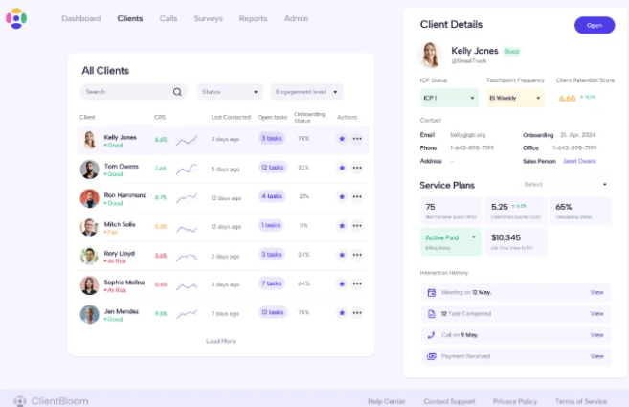
Task: Click the ClientBloom logo in top navigation
Action: [x=16, y=18]
